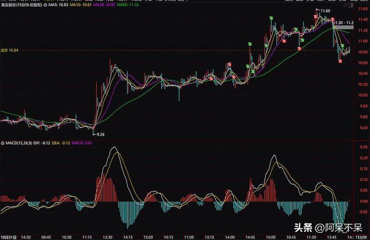Click the 15分钟 period label at bottom right
The image size is (370, 240).
[361, 237]
